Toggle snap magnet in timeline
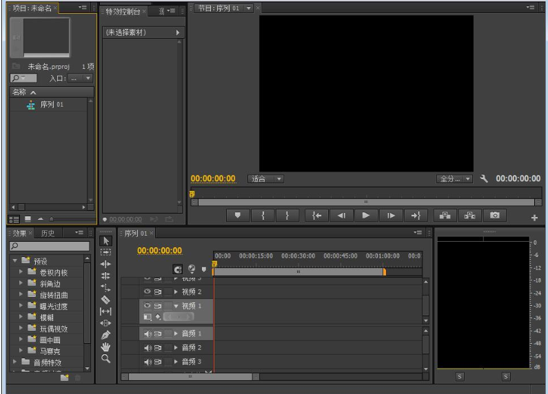This screenshot has height=394, width=548. (178, 269)
